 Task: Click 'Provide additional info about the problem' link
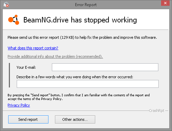point(55,56)
